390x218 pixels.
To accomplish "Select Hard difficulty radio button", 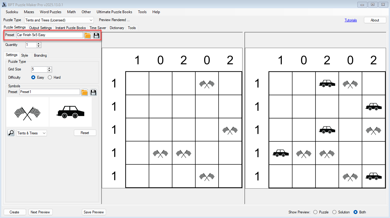I will tap(50, 77).
